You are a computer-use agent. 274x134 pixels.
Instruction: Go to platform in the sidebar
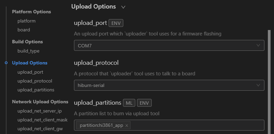coord(26,21)
